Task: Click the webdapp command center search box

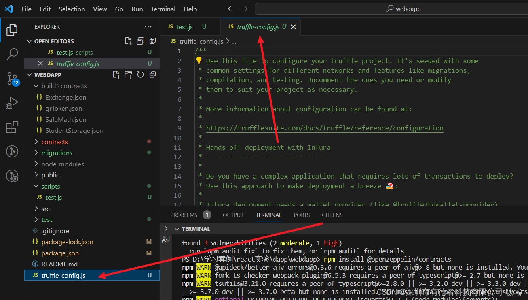Action: coord(391,9)
